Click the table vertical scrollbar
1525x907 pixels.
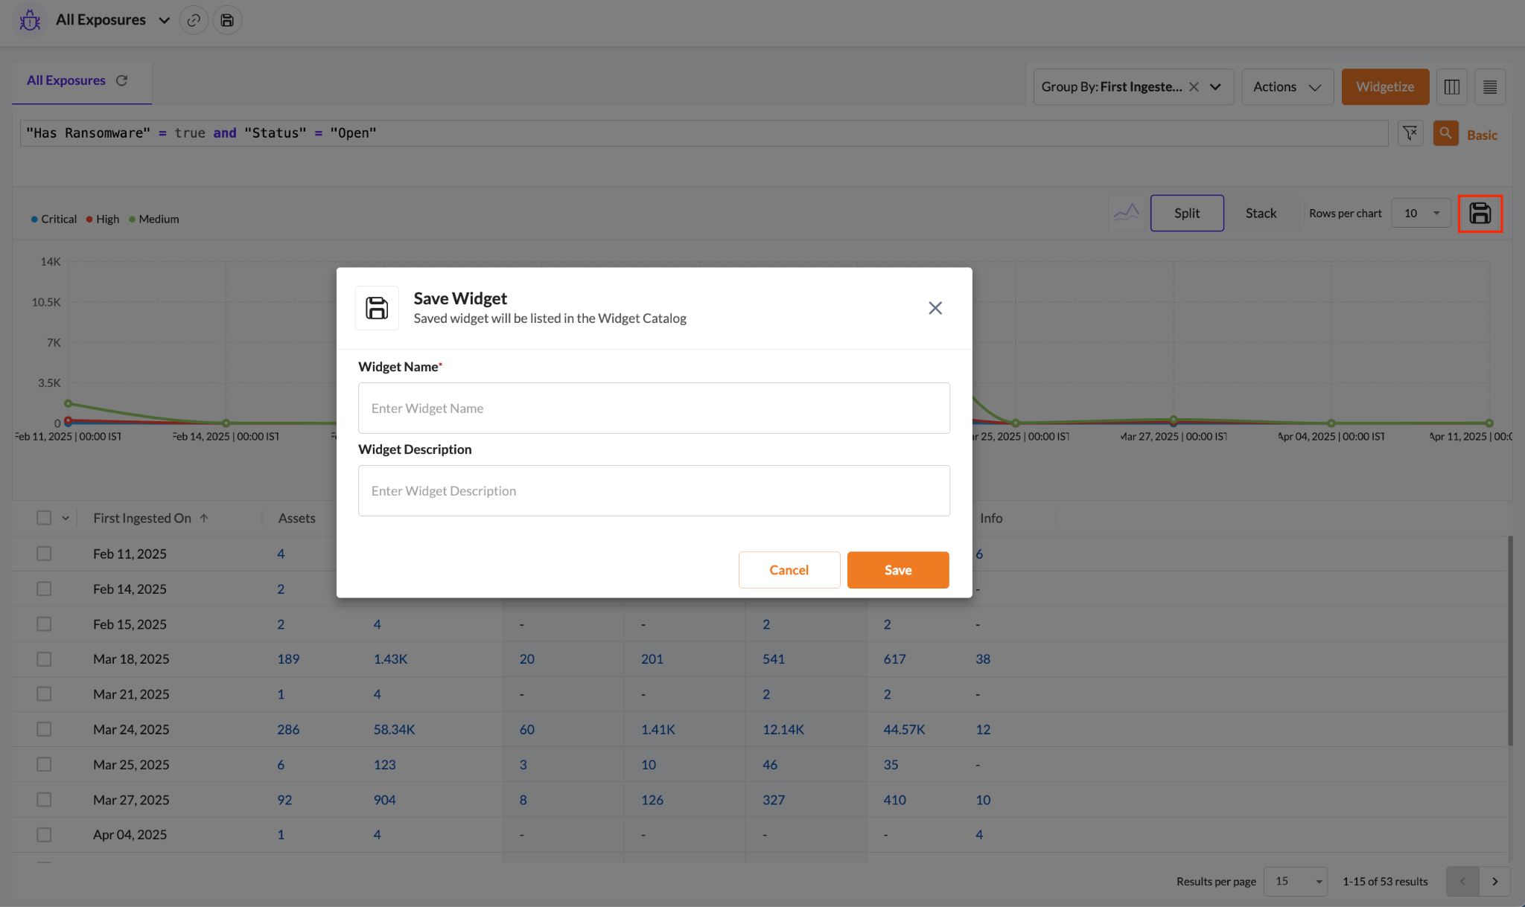[1510, 640]
